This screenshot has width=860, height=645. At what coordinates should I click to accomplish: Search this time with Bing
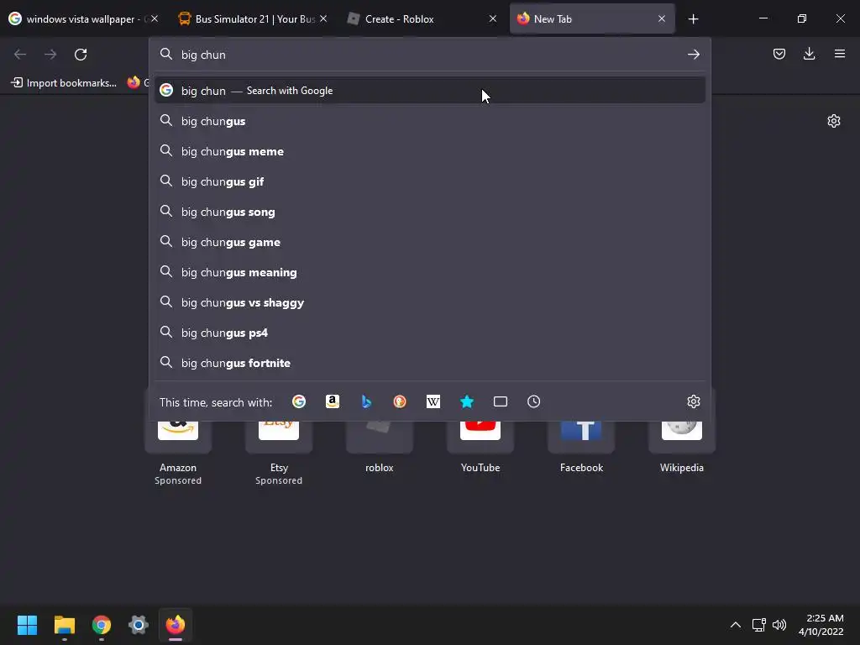[366, 401]
